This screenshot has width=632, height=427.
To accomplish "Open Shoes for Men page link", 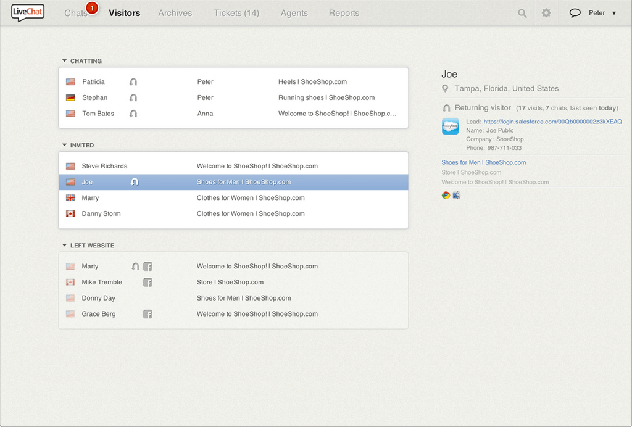I will click(483, 163).
